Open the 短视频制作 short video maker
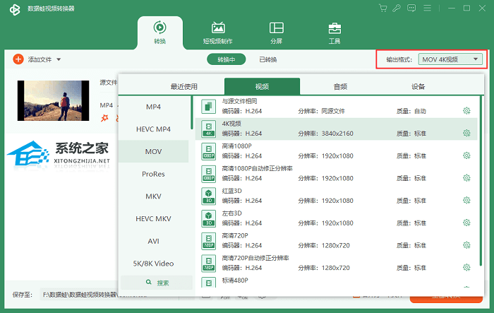This screenshot has height=313, width=494. point(218,32)
